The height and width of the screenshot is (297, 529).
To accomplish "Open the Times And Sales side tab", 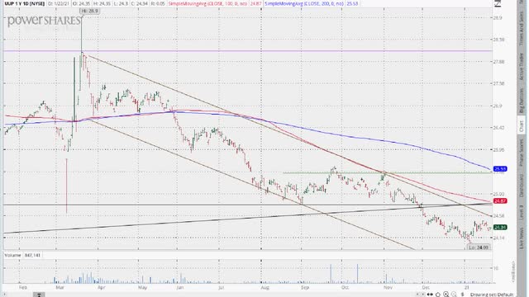I will 522,28.
